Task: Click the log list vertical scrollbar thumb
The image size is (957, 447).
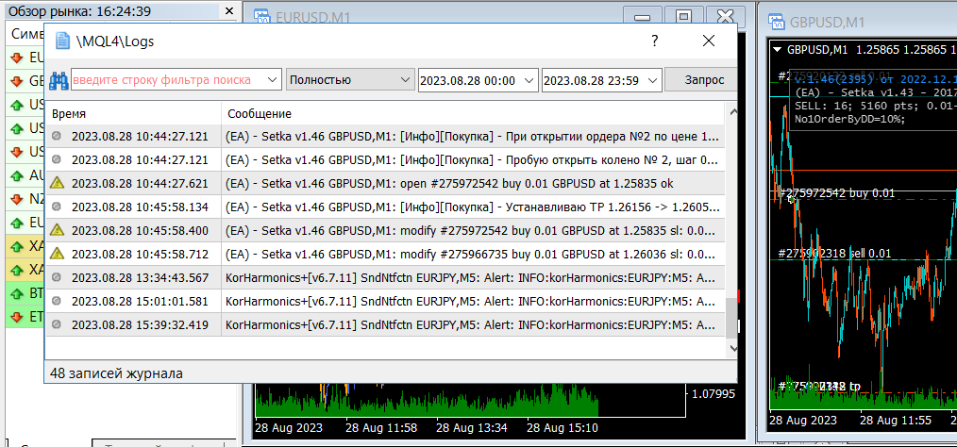Action: click(730, 317)
